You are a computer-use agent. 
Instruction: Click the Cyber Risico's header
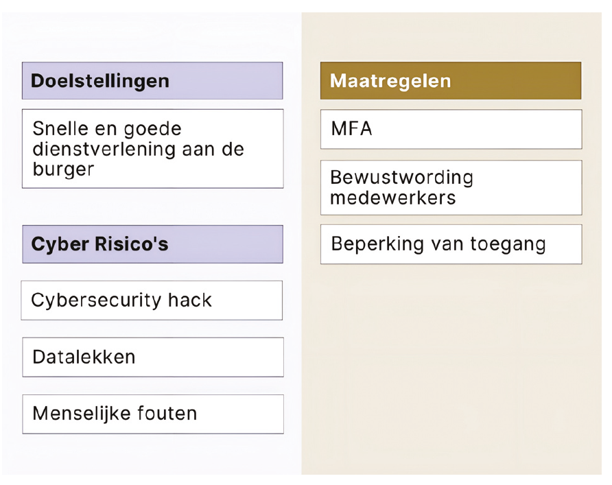pyautogui.click(x=152, y=244)
